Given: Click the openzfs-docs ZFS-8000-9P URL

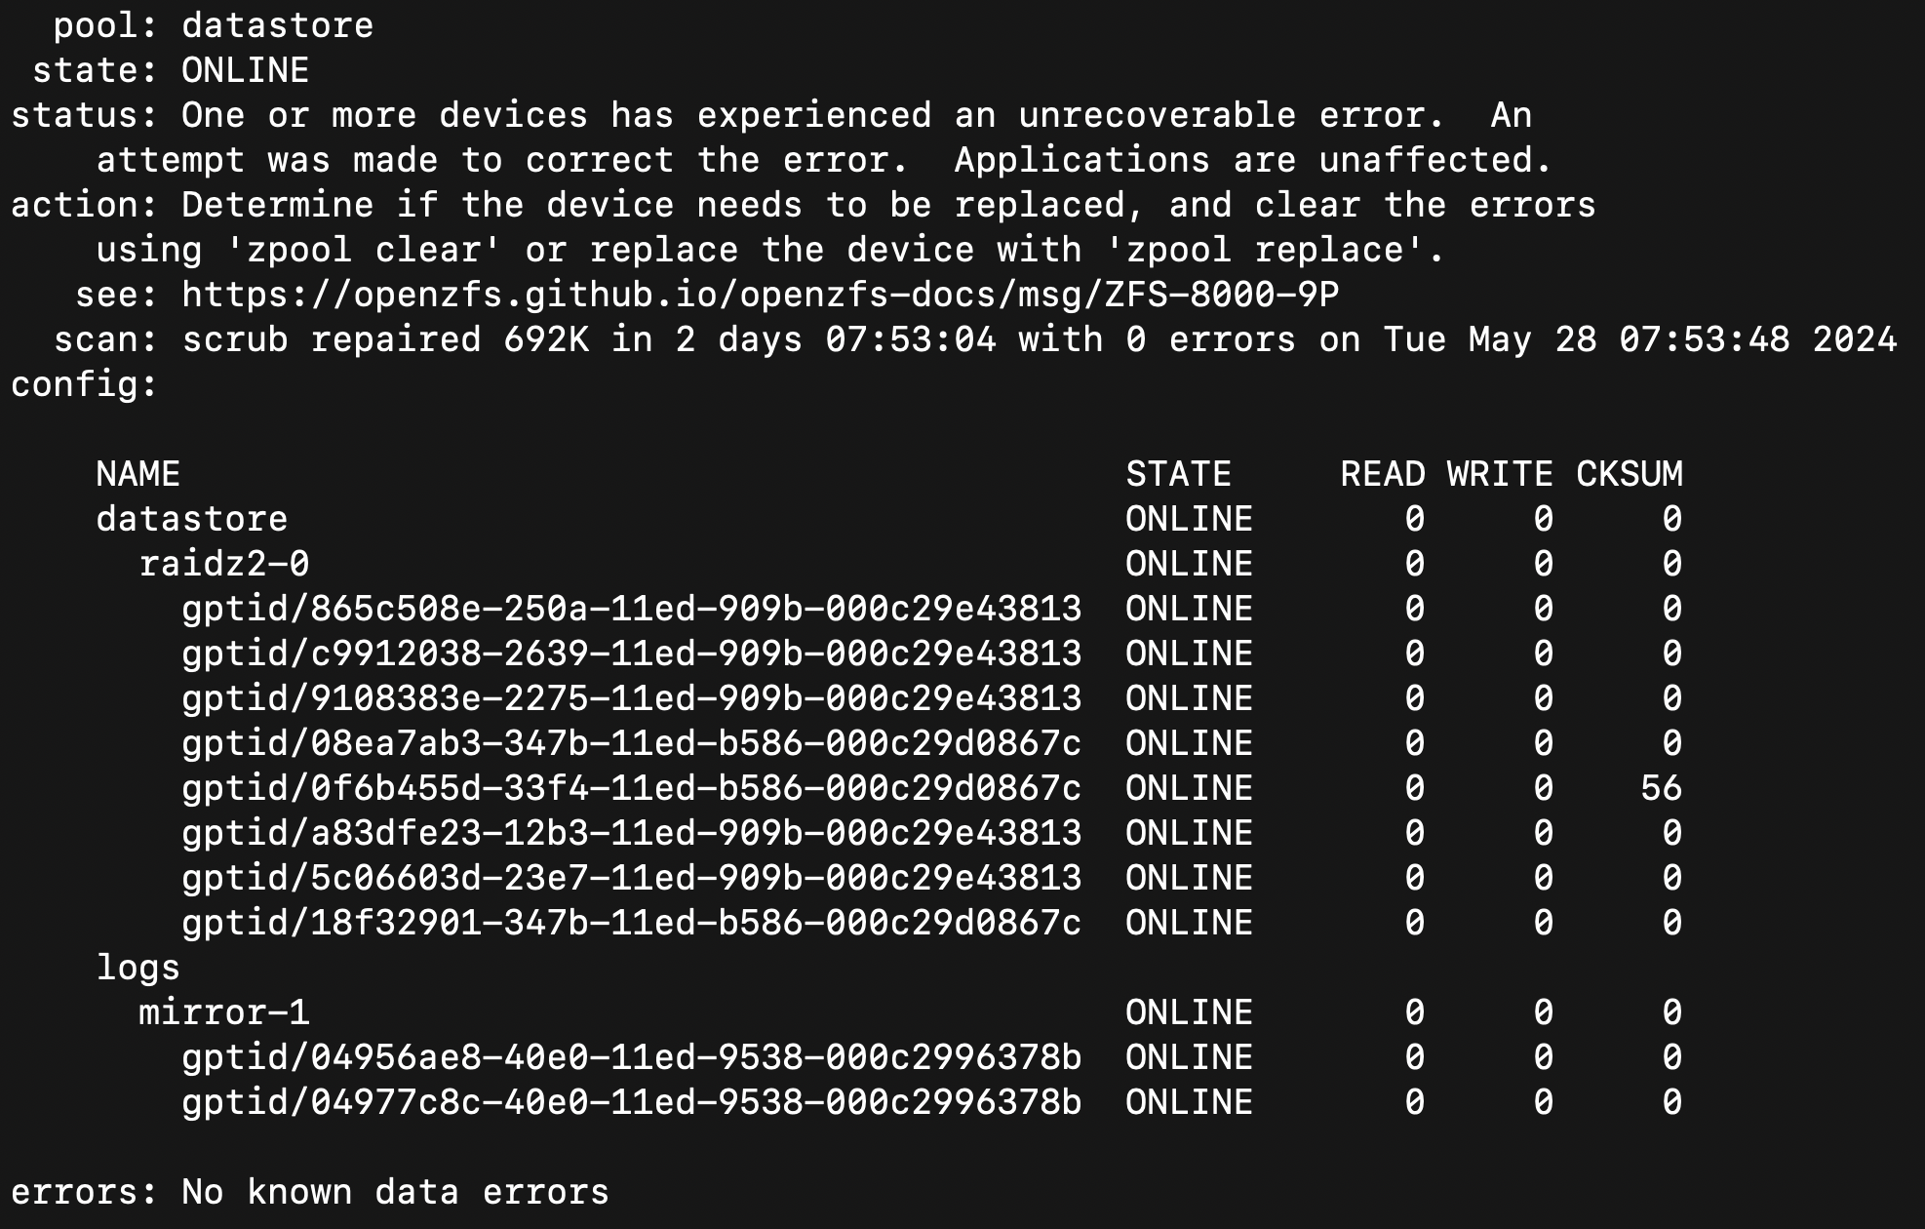Looking at the screenshot, I should click(761, 295).
